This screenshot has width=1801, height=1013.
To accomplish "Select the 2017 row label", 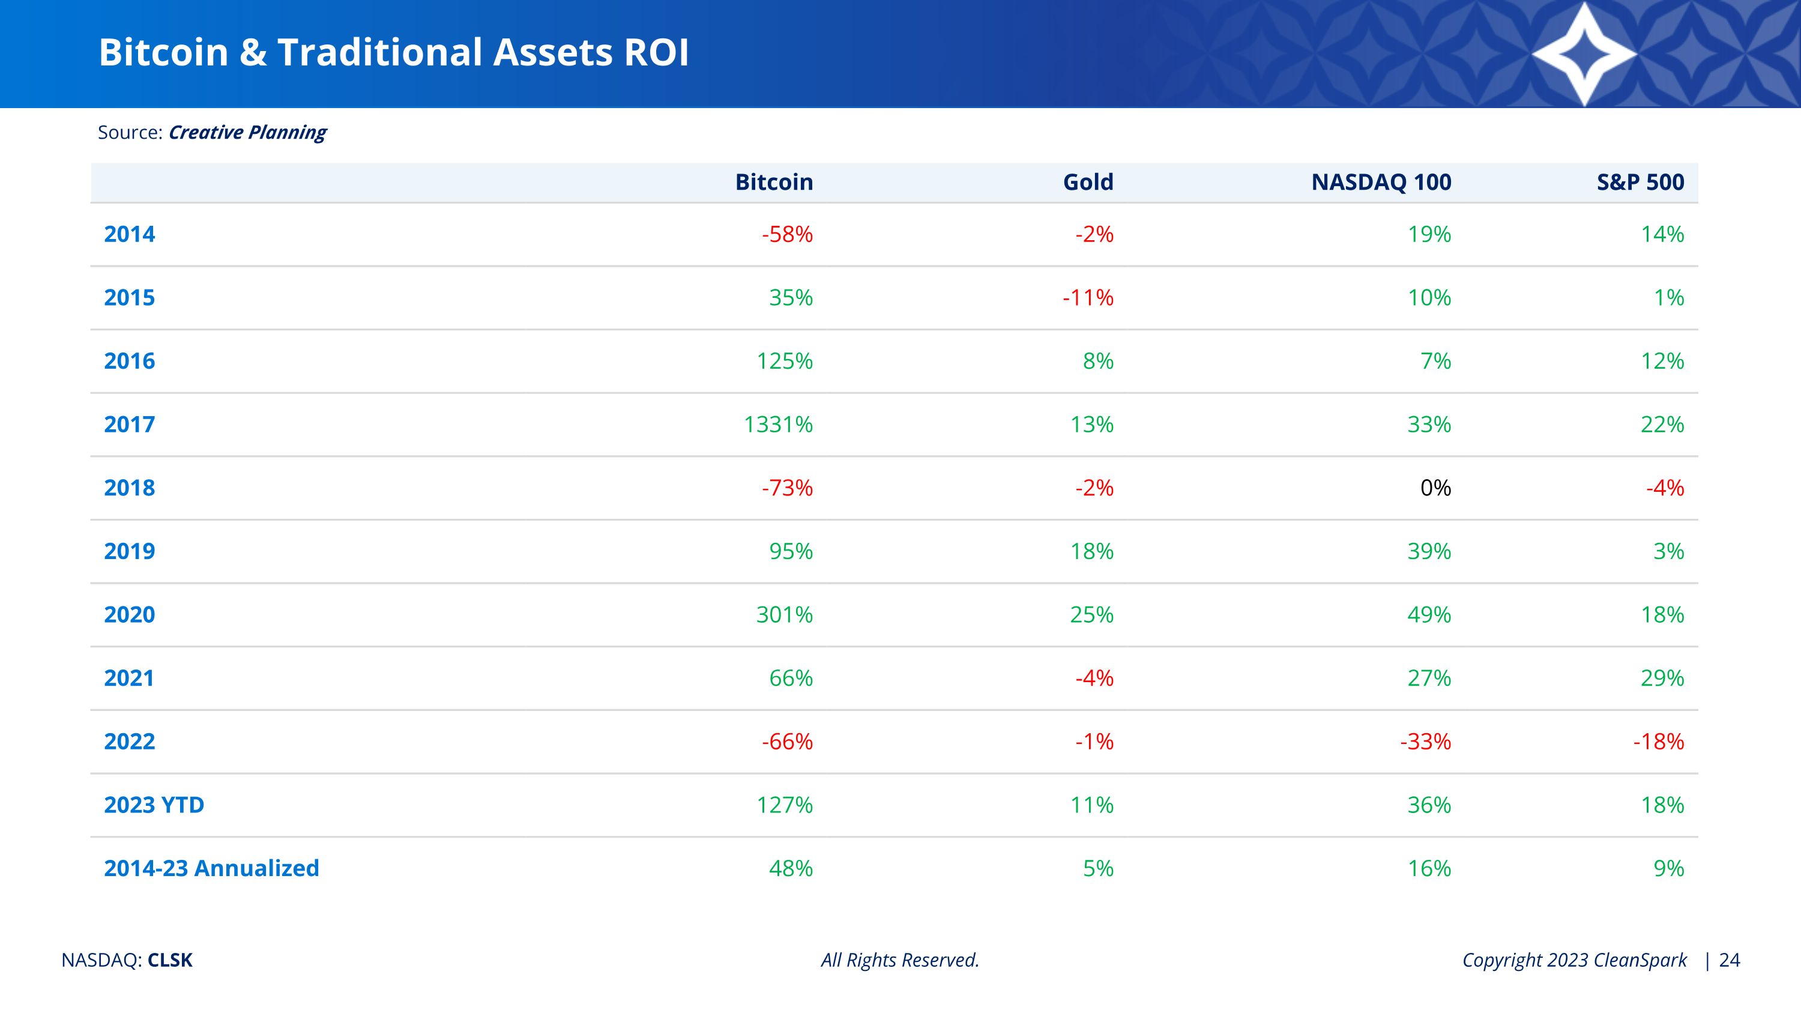I will pos(129,425).
